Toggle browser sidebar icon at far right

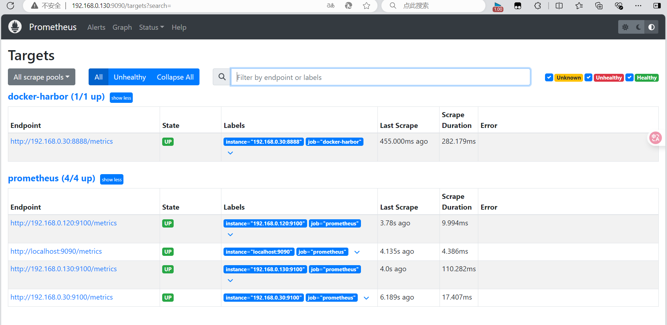(657, 6)
